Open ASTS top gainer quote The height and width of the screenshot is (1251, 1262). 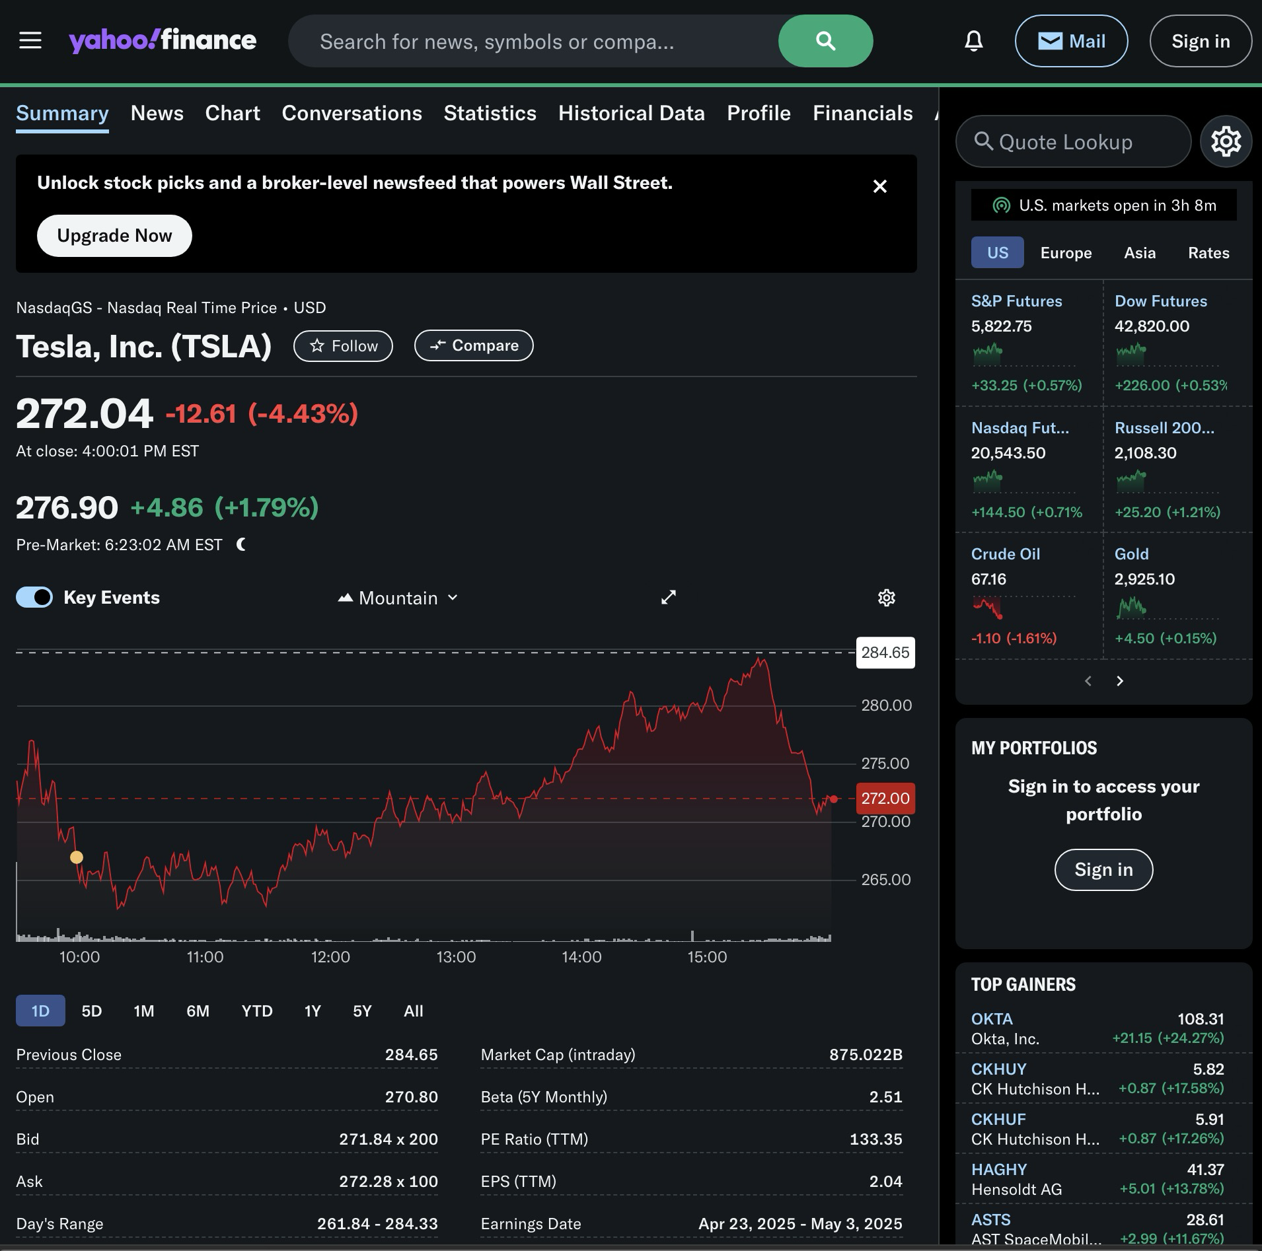coord(990,1220)
